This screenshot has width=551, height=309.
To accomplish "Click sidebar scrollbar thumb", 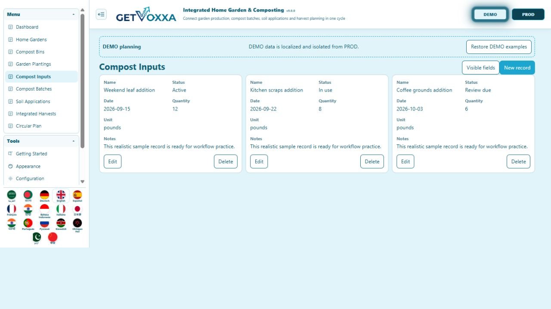I will [82, 81].
